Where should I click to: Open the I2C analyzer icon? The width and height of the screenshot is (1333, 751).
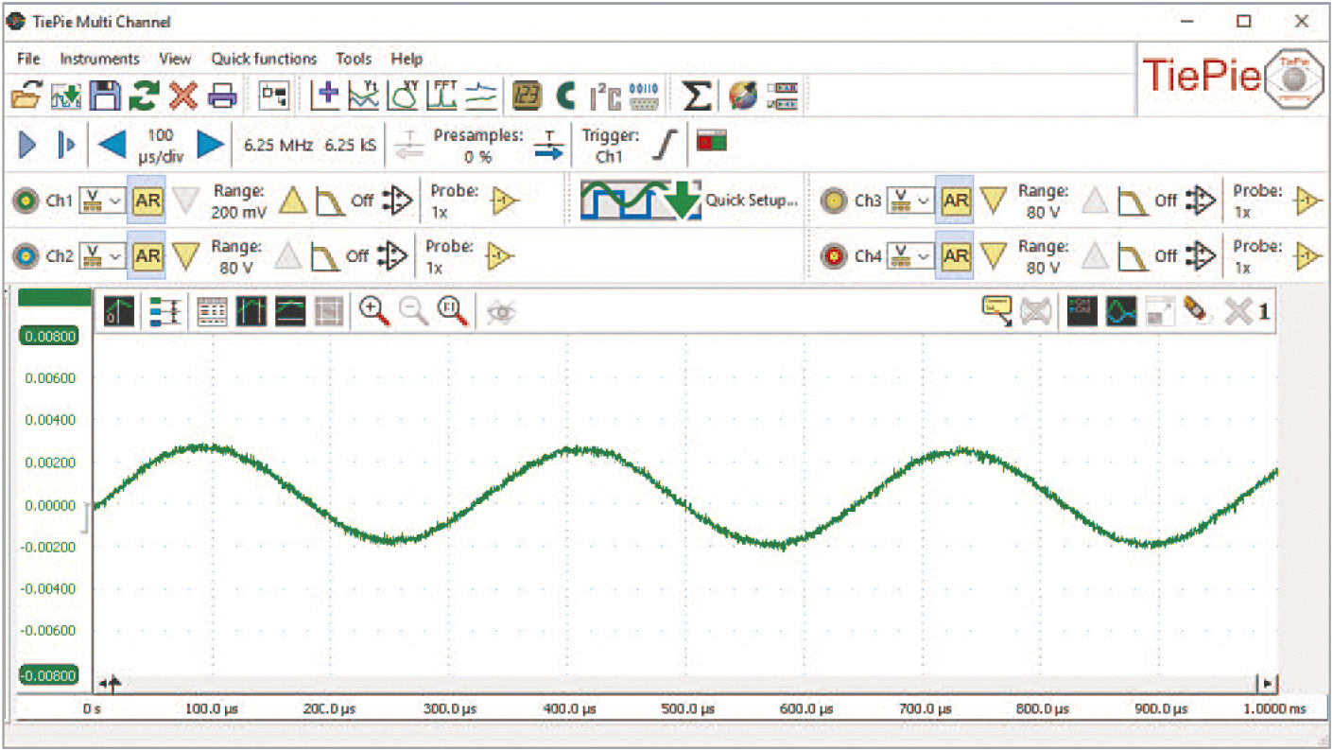click(x=605, y=96)
